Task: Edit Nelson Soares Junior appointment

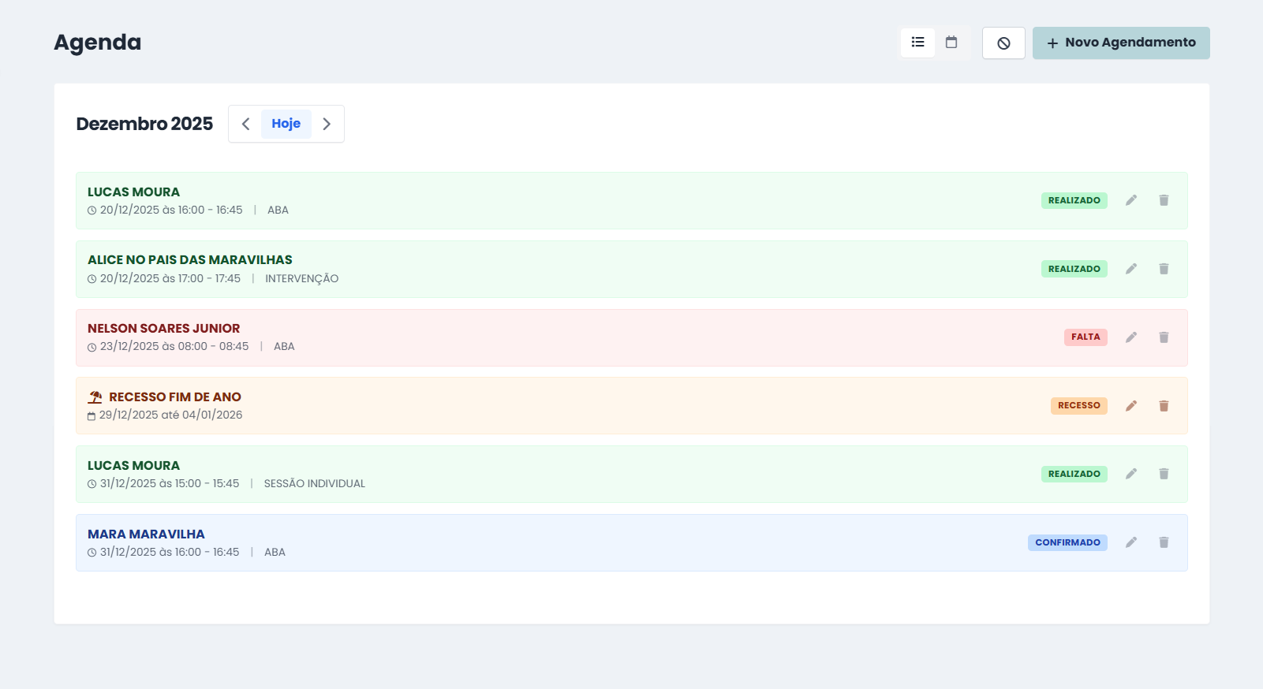Action: [x=1130, y=337]
